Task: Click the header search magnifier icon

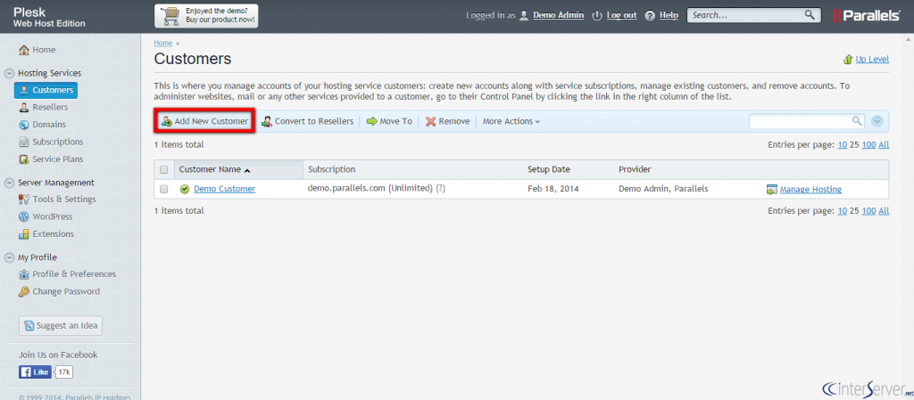Action: [x=810, y=15]
